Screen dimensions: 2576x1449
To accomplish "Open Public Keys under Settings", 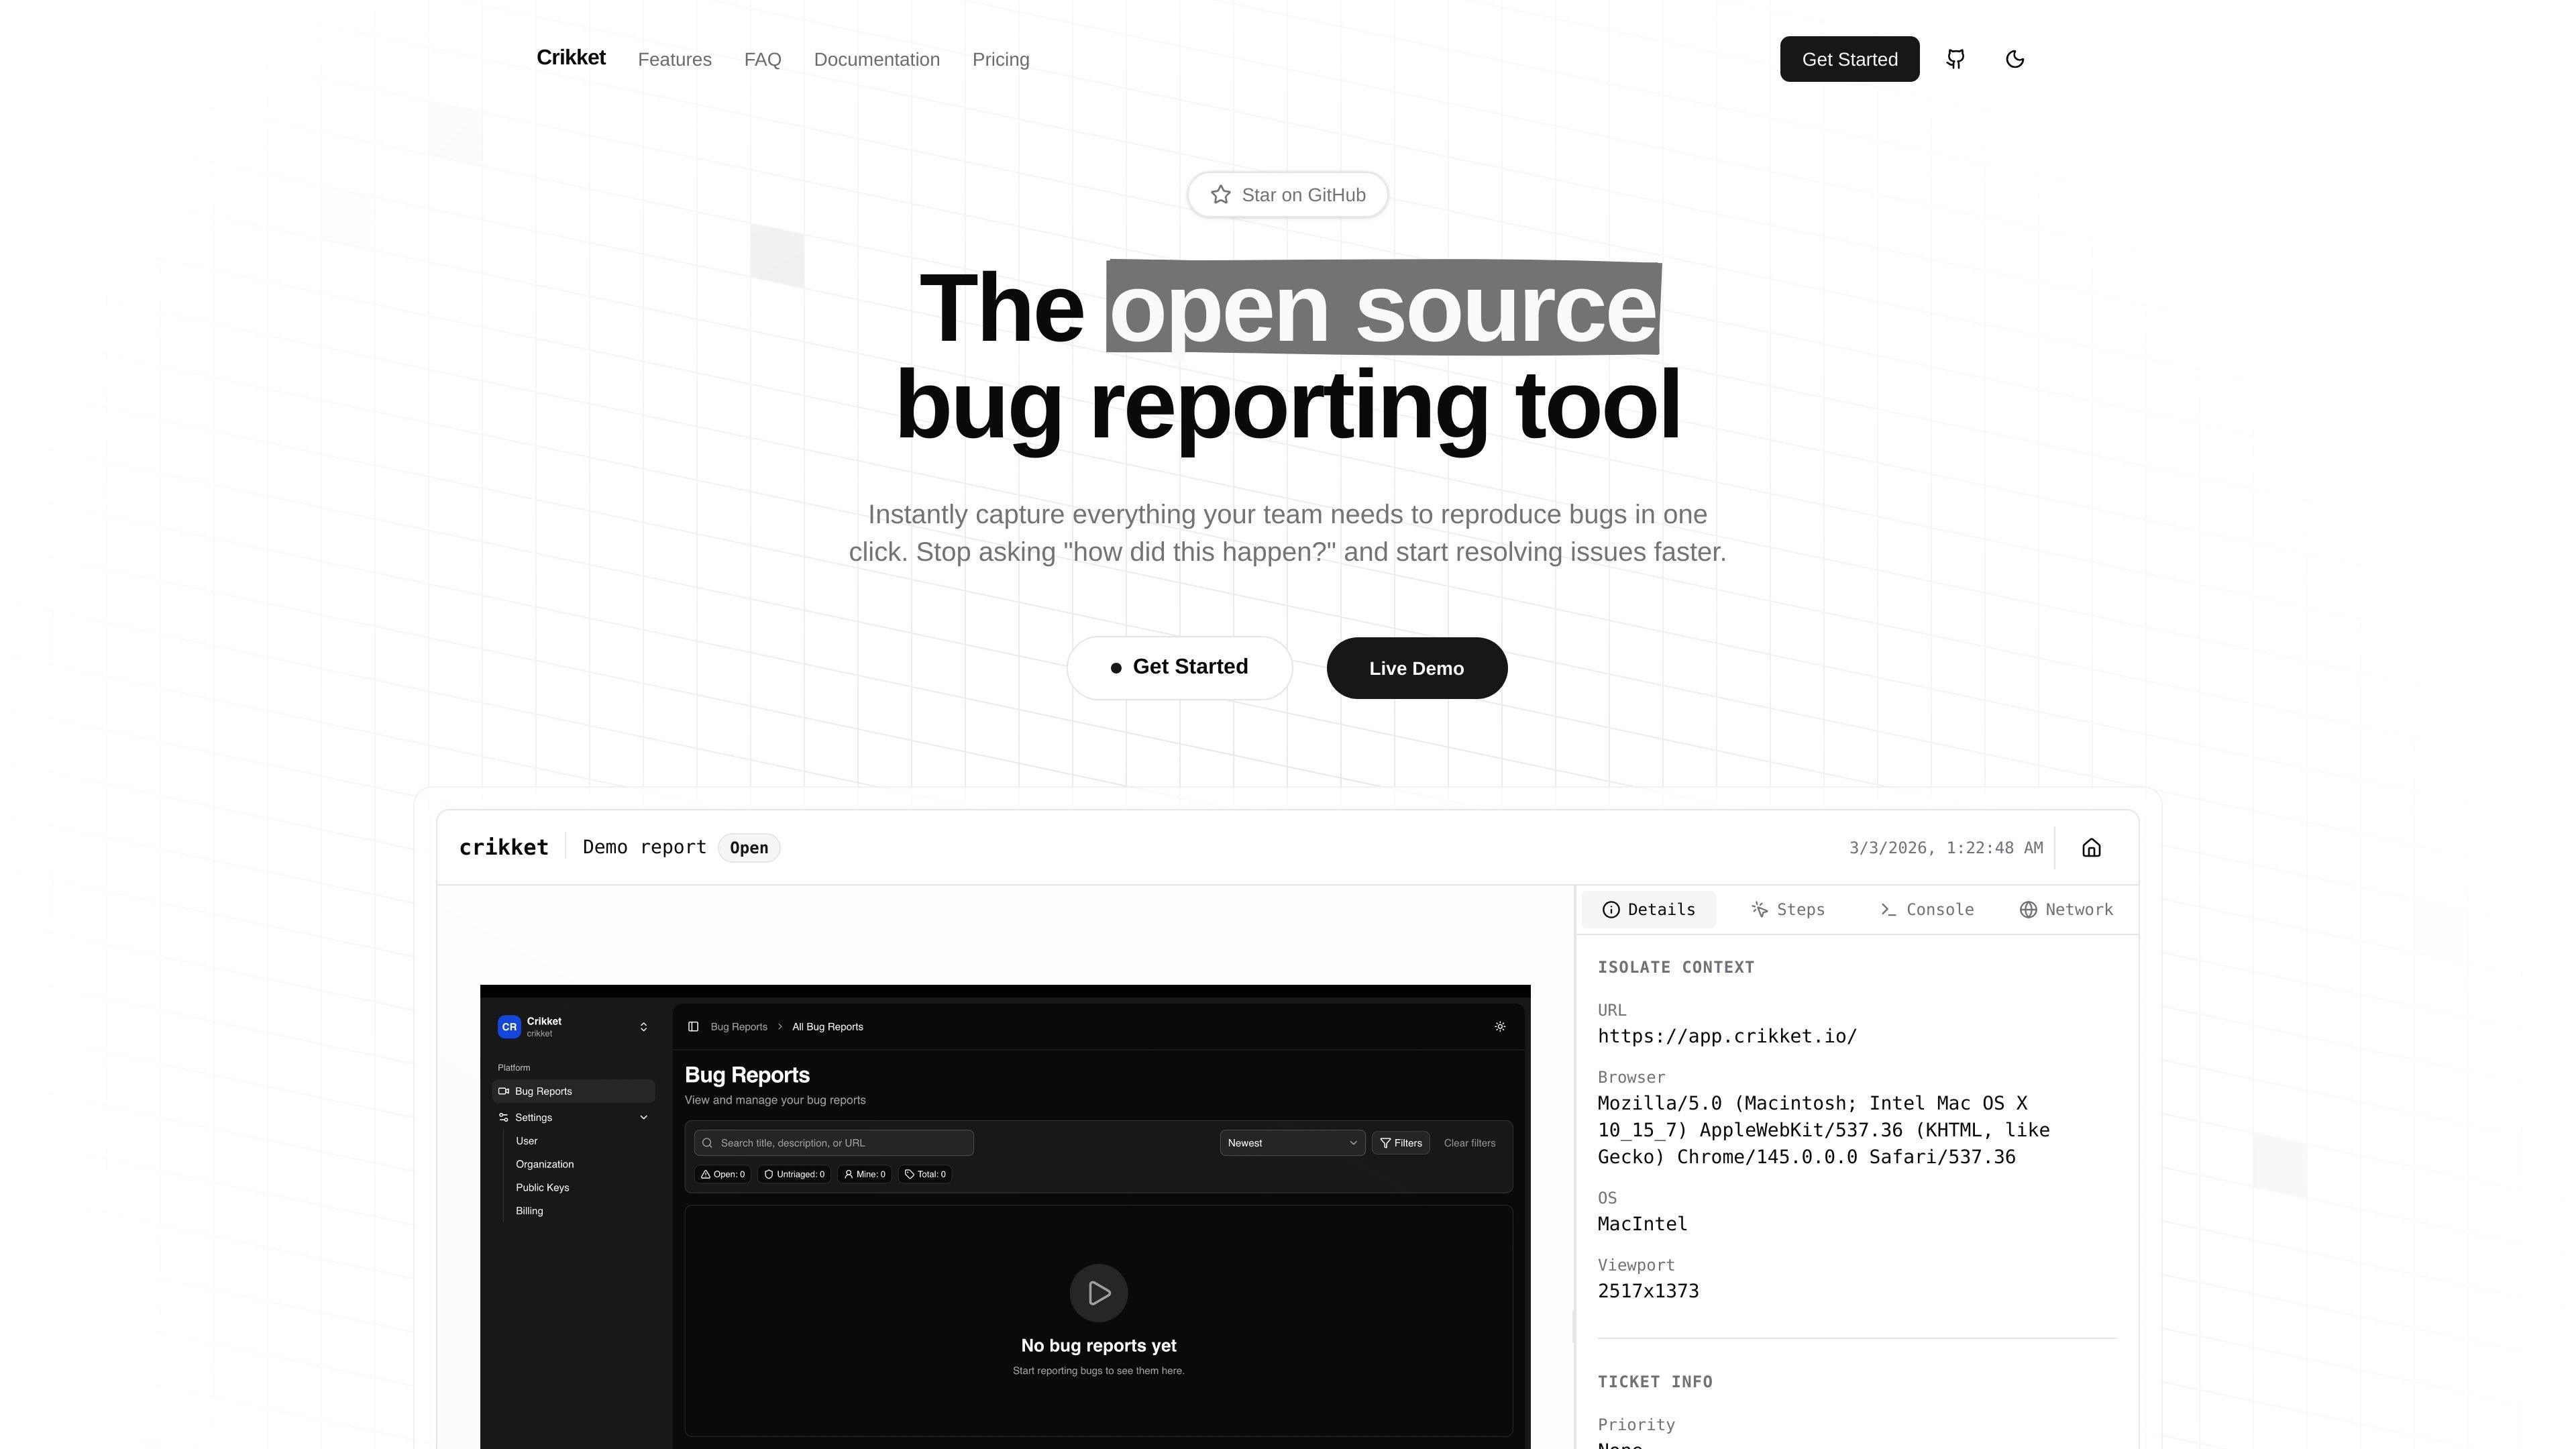I will [x=542, y=1188].
